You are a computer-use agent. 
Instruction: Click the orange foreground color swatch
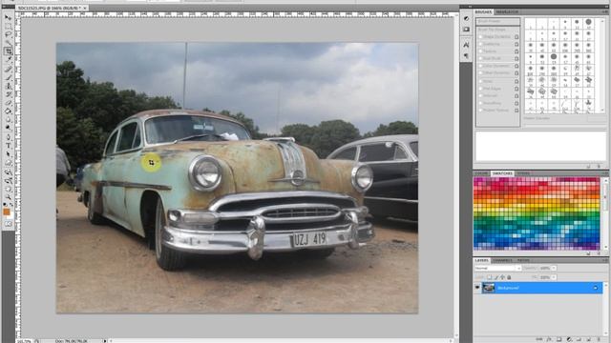pyautogui.click(x=7, y=212)
